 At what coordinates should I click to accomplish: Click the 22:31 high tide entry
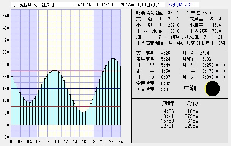179,126
